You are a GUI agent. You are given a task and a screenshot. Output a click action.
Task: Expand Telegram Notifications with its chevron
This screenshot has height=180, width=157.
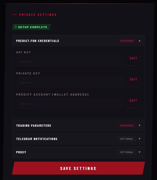(x=140, y=139)
